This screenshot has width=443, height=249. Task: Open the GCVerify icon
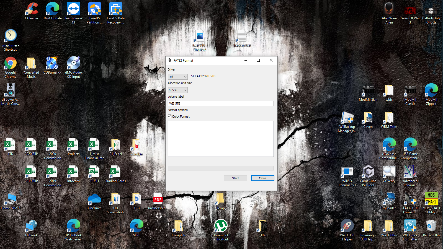[x=389, y=172]
